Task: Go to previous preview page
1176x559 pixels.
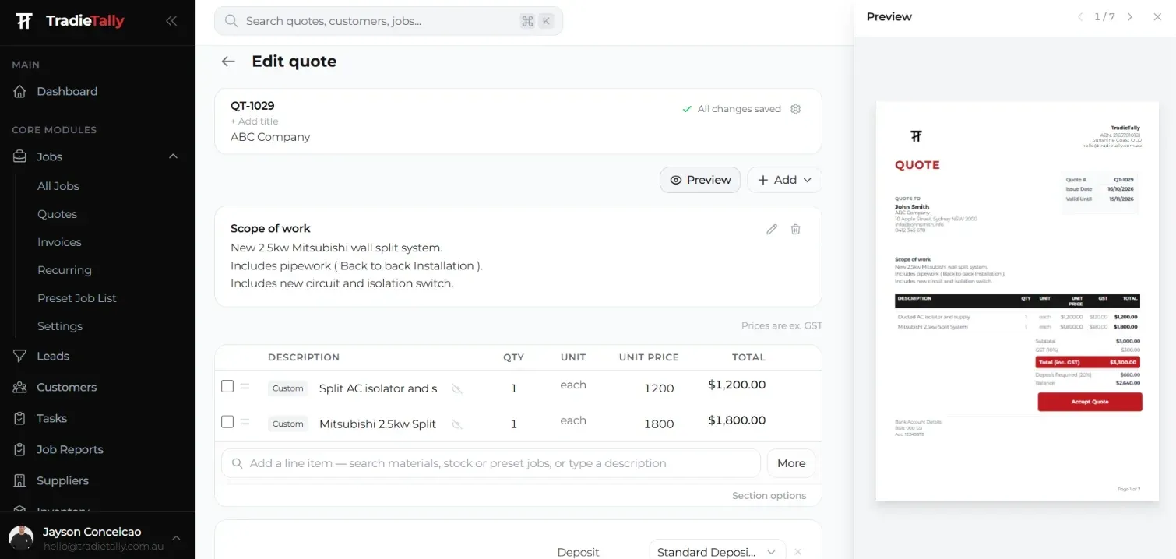Action: click(1080, 17)
